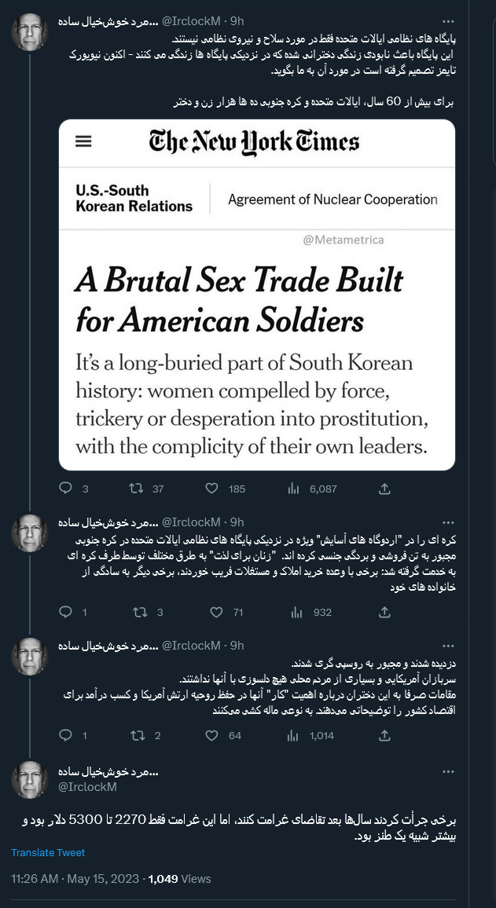The width and height of the screenshot is (496, 908).
Task: View analytics of tweet with 932 views
Action: click(x=296, y=612)
